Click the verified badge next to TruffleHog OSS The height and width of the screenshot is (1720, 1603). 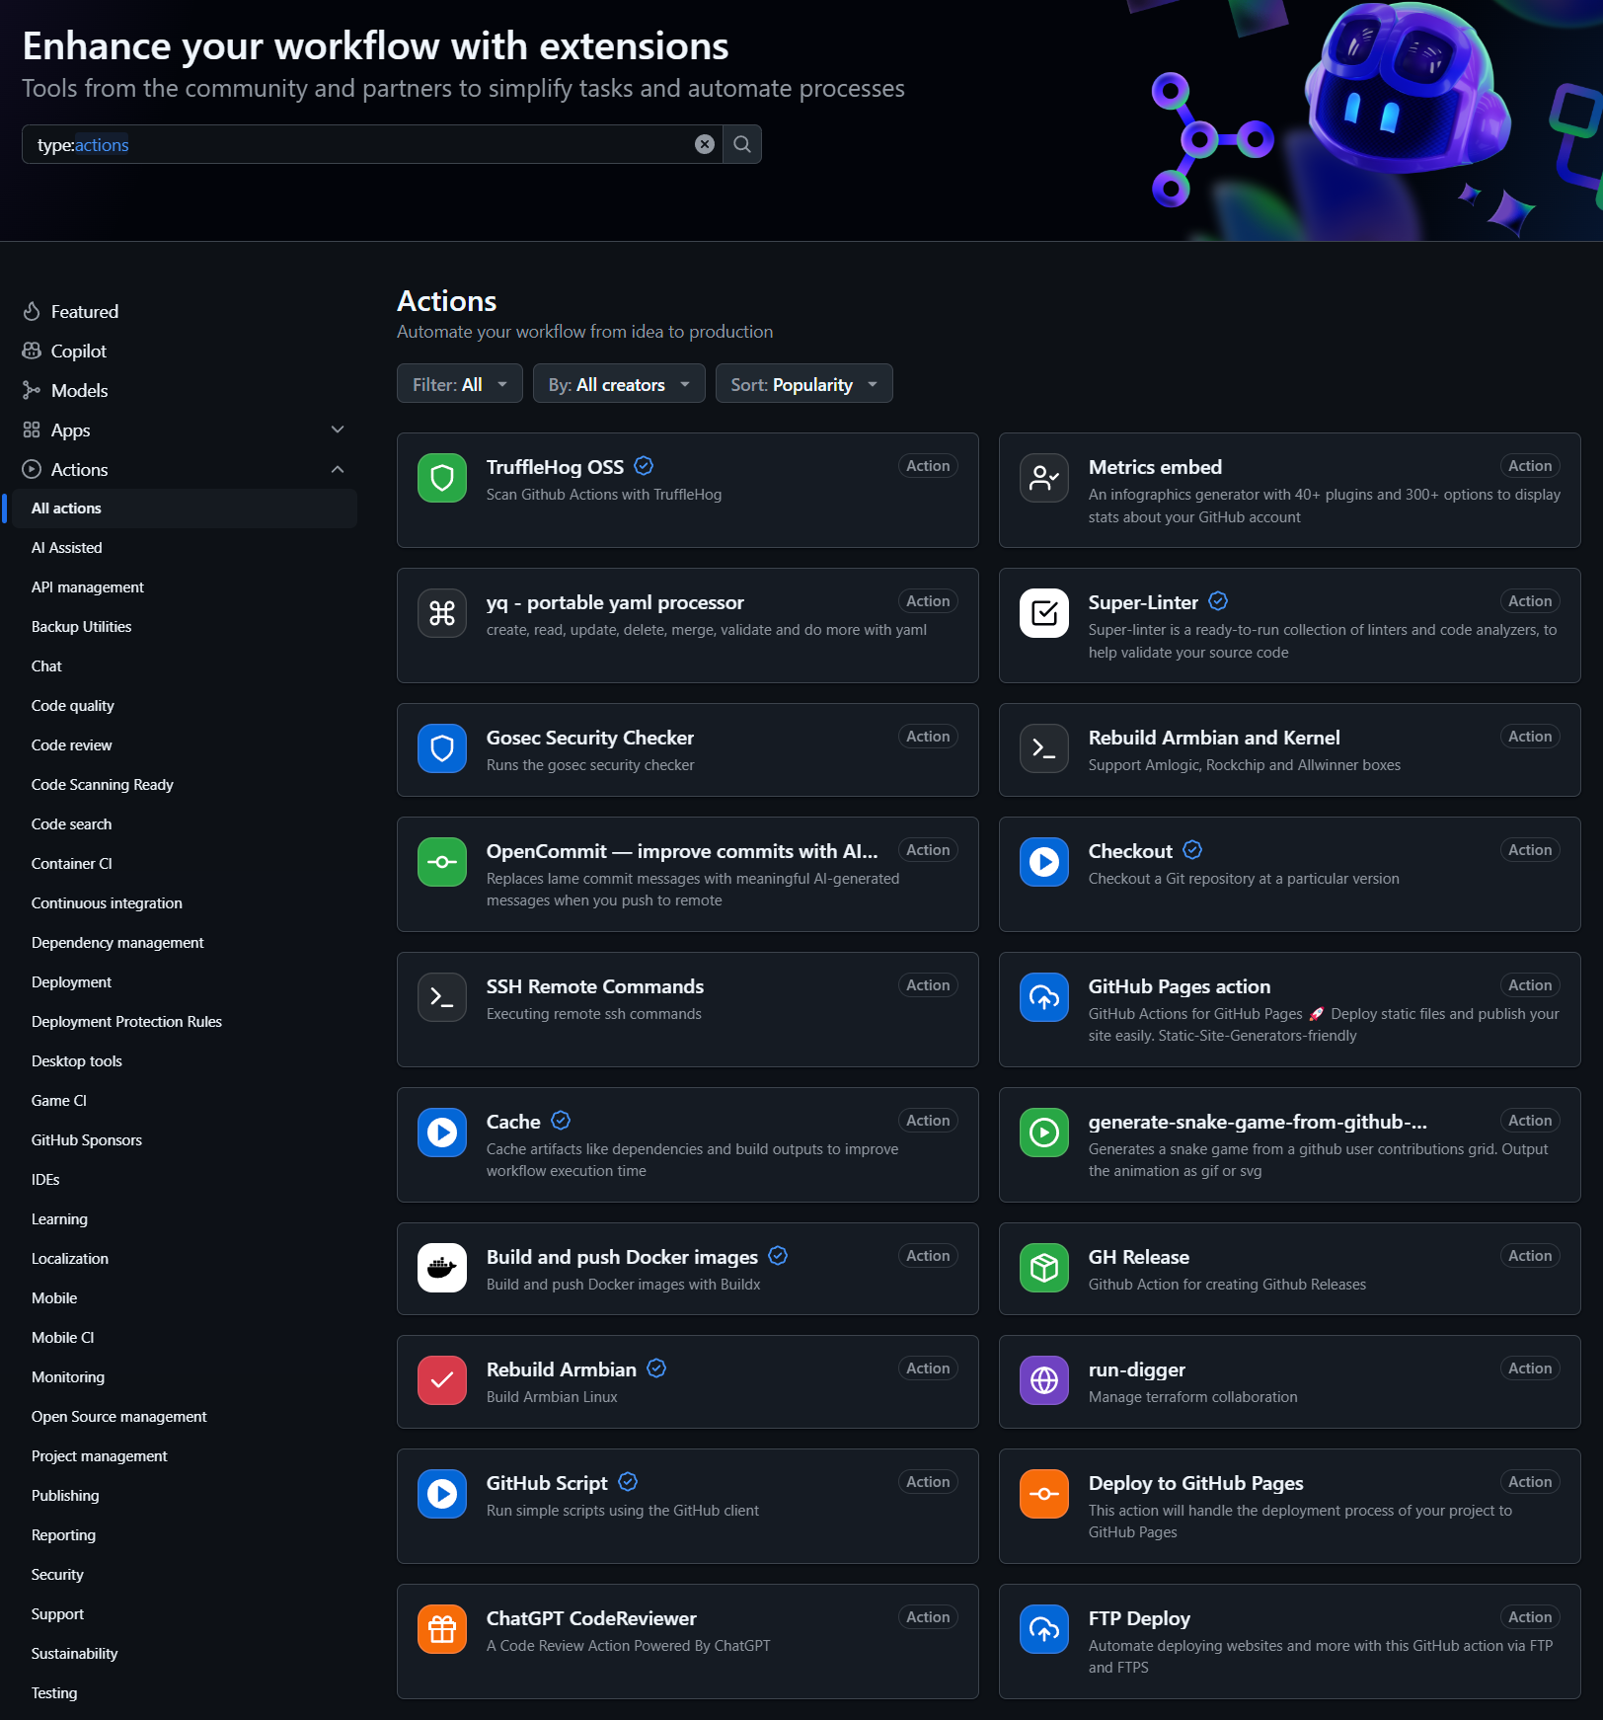click(644, 466)
